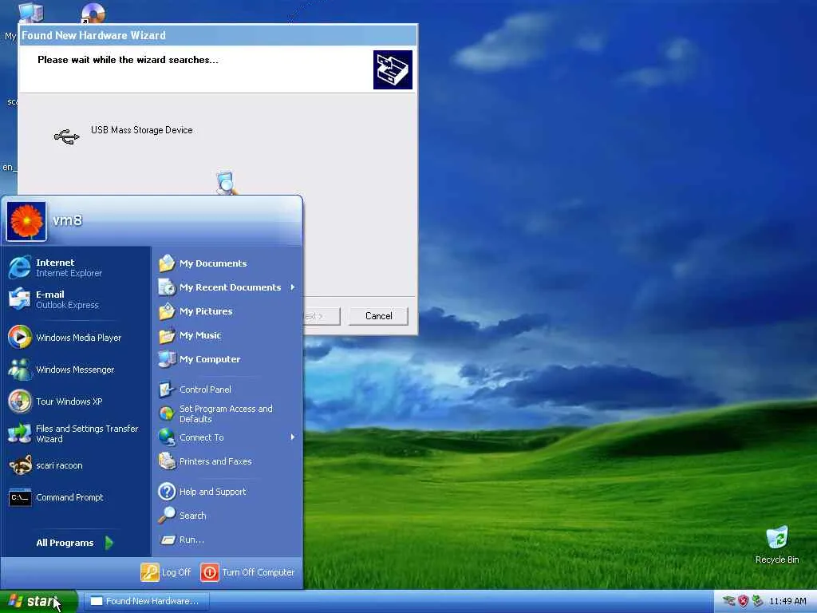Screen dimensions: 817x613
Task: Click USB Mass Storage Device label
Action: (142, 130)
